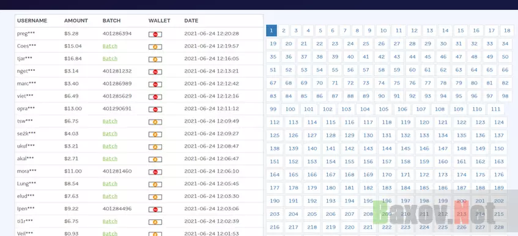
Task: Open the Batch link for akal***
Action: [109, 159]
